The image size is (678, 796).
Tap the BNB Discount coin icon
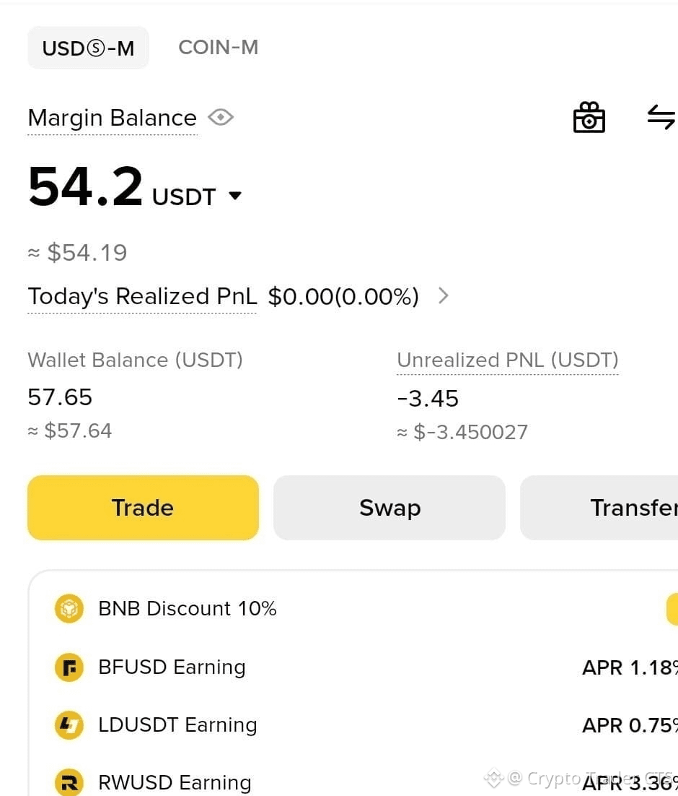click(69, 608)
